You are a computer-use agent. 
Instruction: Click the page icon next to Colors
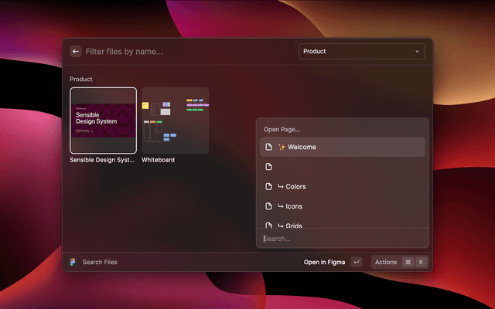click(x=268, y=186)
